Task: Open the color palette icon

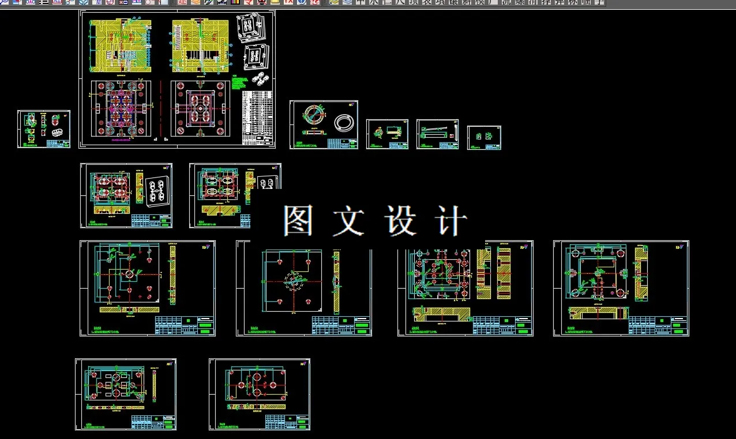Action: [235, 4]
